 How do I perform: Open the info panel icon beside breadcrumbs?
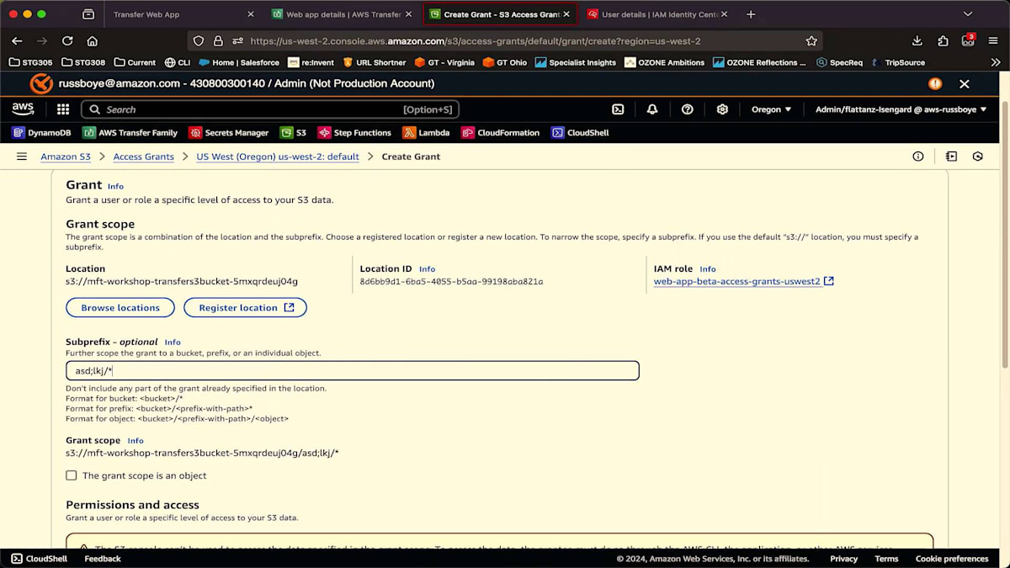click(x=918, y=157)
